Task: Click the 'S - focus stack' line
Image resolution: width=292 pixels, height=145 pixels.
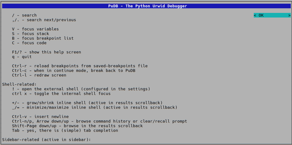Action: coord(31,34)
